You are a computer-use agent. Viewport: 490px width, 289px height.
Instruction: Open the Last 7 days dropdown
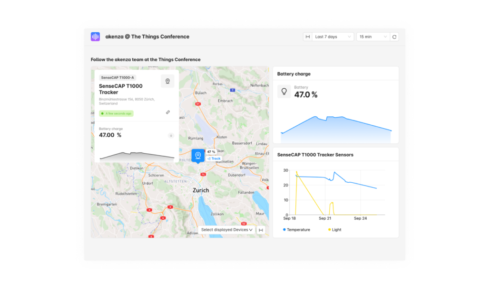(333, 37)
